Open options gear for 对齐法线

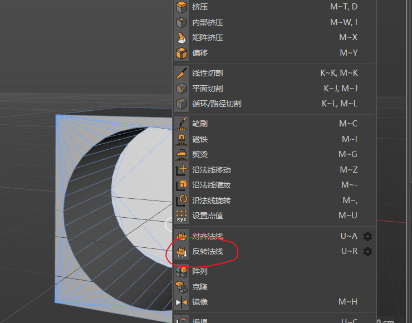pos(367,236)
